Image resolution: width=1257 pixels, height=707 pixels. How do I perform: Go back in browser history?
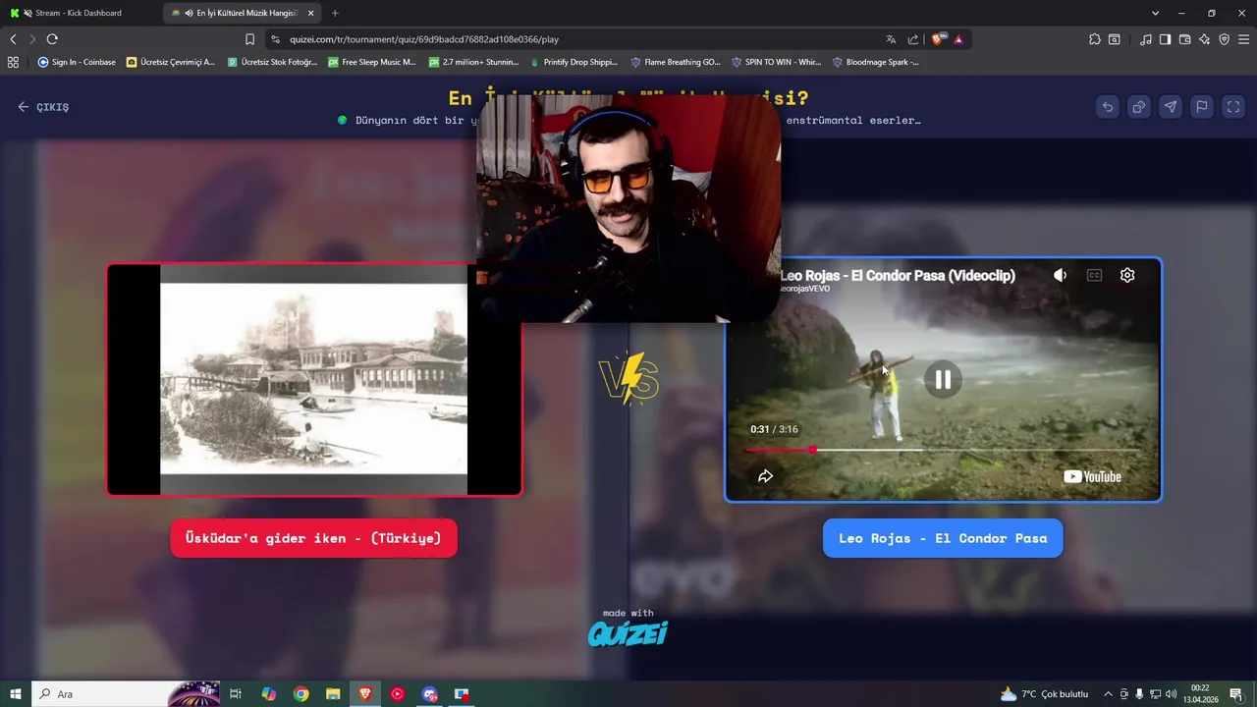(x=13, y=39)
